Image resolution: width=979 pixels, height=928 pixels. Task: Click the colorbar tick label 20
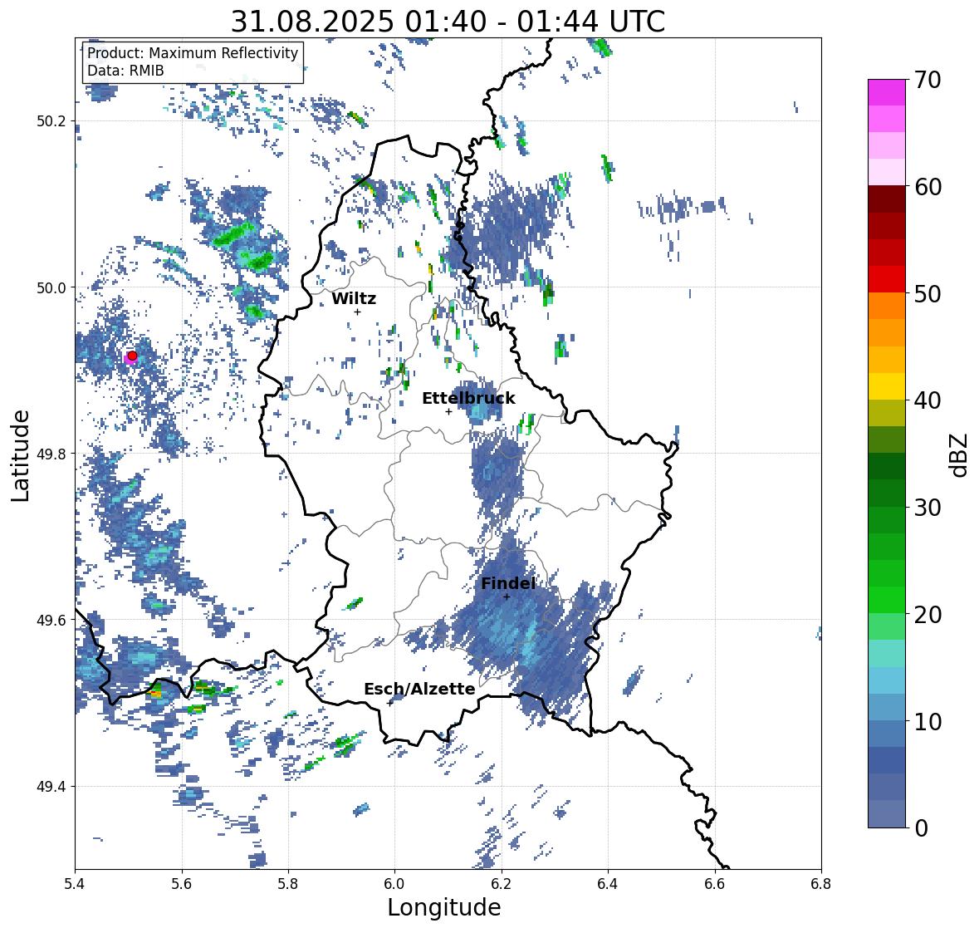tap(928, 615)
